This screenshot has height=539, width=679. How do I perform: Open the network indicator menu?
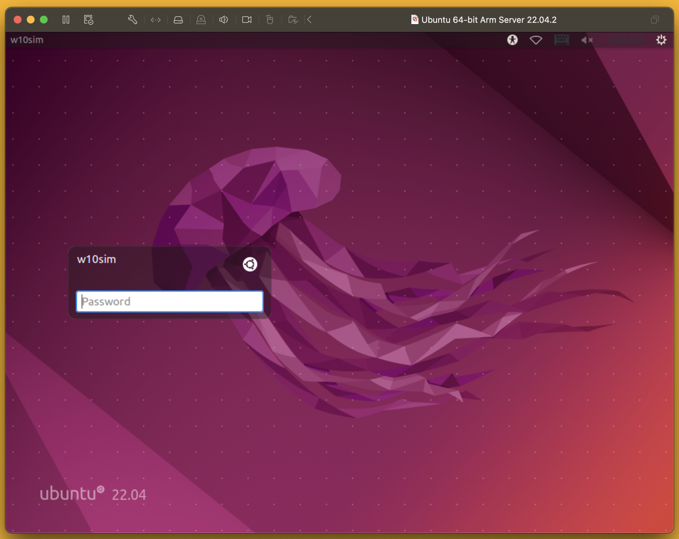(x=536, y=40)
